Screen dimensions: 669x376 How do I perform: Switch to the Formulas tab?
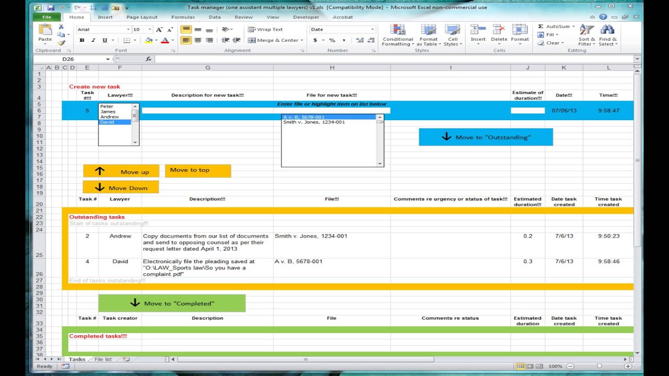pos(183,17)
